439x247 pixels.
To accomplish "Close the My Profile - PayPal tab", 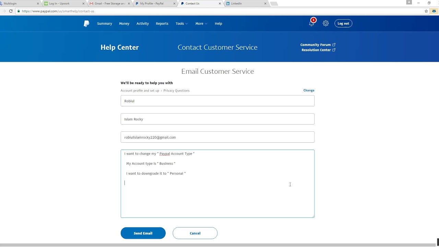I will (x=174, y=3).
